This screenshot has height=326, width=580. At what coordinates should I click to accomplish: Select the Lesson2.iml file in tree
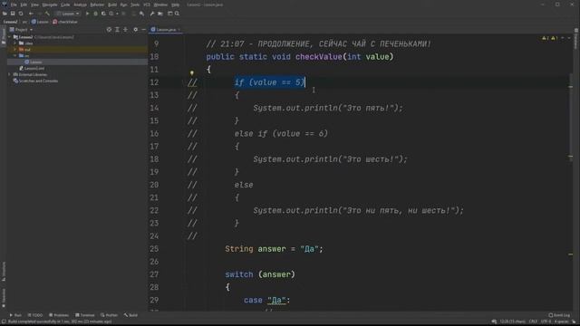click(32, 69)
